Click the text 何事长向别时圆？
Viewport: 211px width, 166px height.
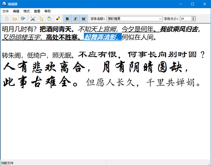(166, 55)
